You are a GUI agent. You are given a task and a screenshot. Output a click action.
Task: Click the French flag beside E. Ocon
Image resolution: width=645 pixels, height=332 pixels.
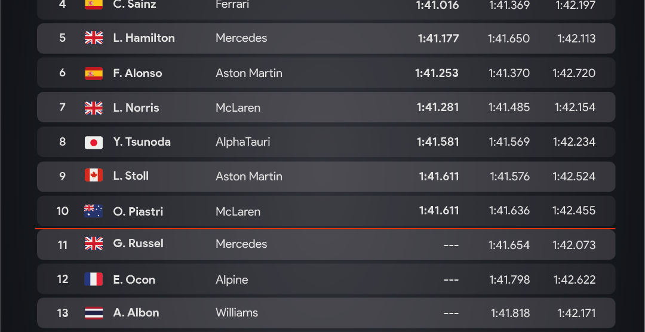(x=94, y=279)
